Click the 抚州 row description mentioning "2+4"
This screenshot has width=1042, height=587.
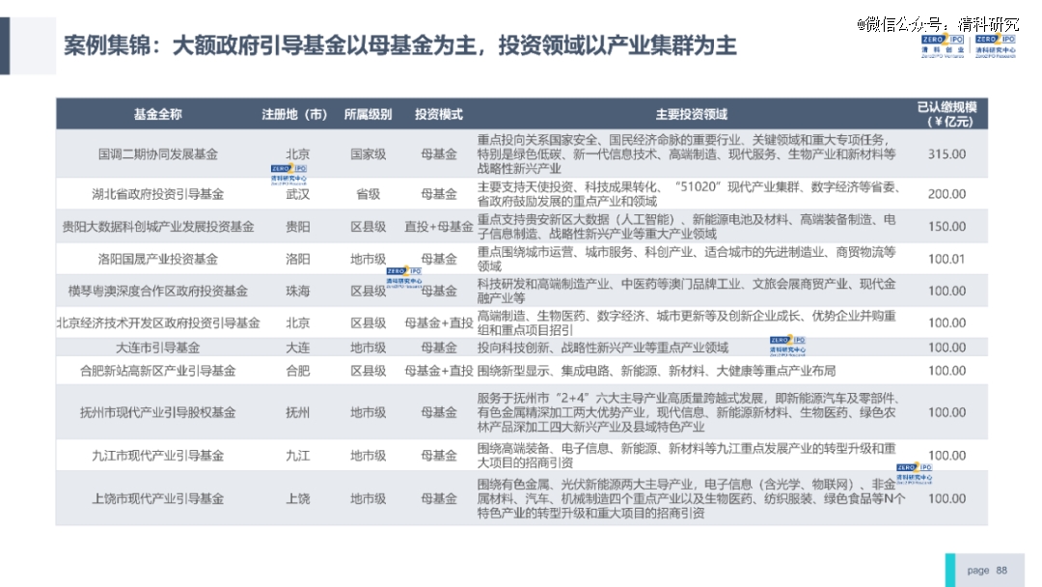pos(689,413)
